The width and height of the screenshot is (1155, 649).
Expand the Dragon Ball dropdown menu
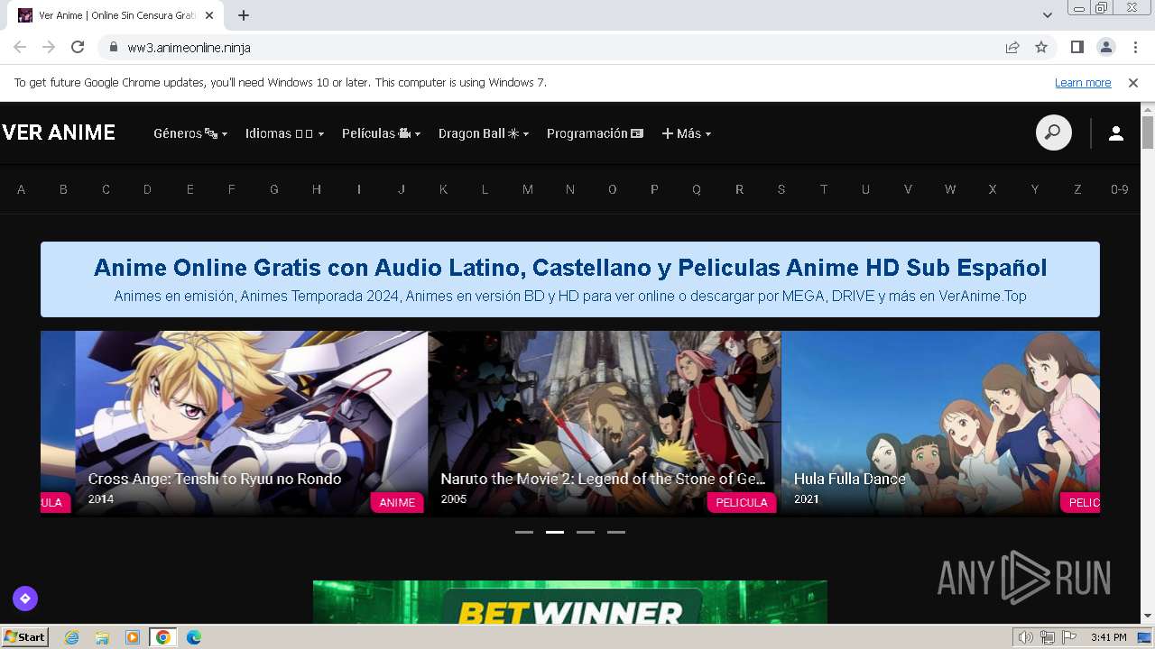click(484, 133)
